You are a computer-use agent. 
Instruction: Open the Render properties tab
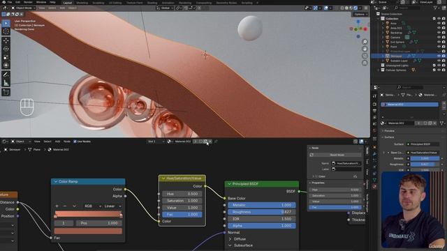[x=374, y=104]
